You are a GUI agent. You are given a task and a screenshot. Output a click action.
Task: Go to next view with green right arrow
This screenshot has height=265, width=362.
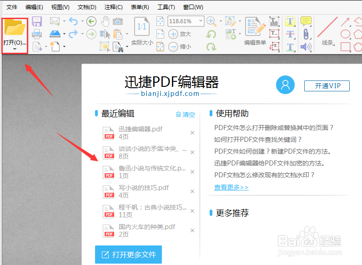coord(91,34)
